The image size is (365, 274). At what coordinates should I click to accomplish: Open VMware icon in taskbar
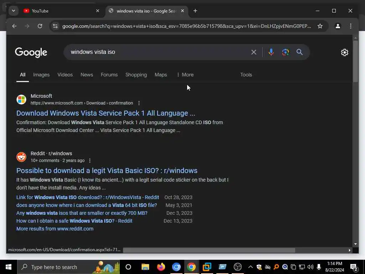(207, 267)
